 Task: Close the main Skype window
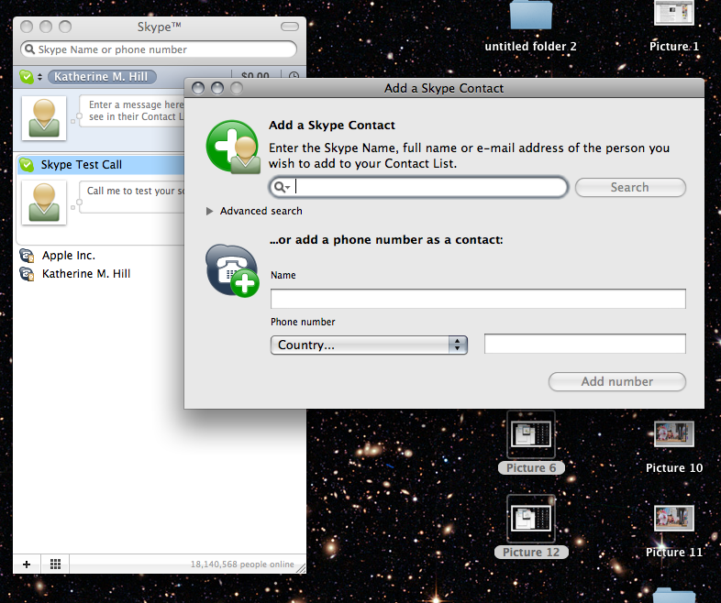point(27,27)
